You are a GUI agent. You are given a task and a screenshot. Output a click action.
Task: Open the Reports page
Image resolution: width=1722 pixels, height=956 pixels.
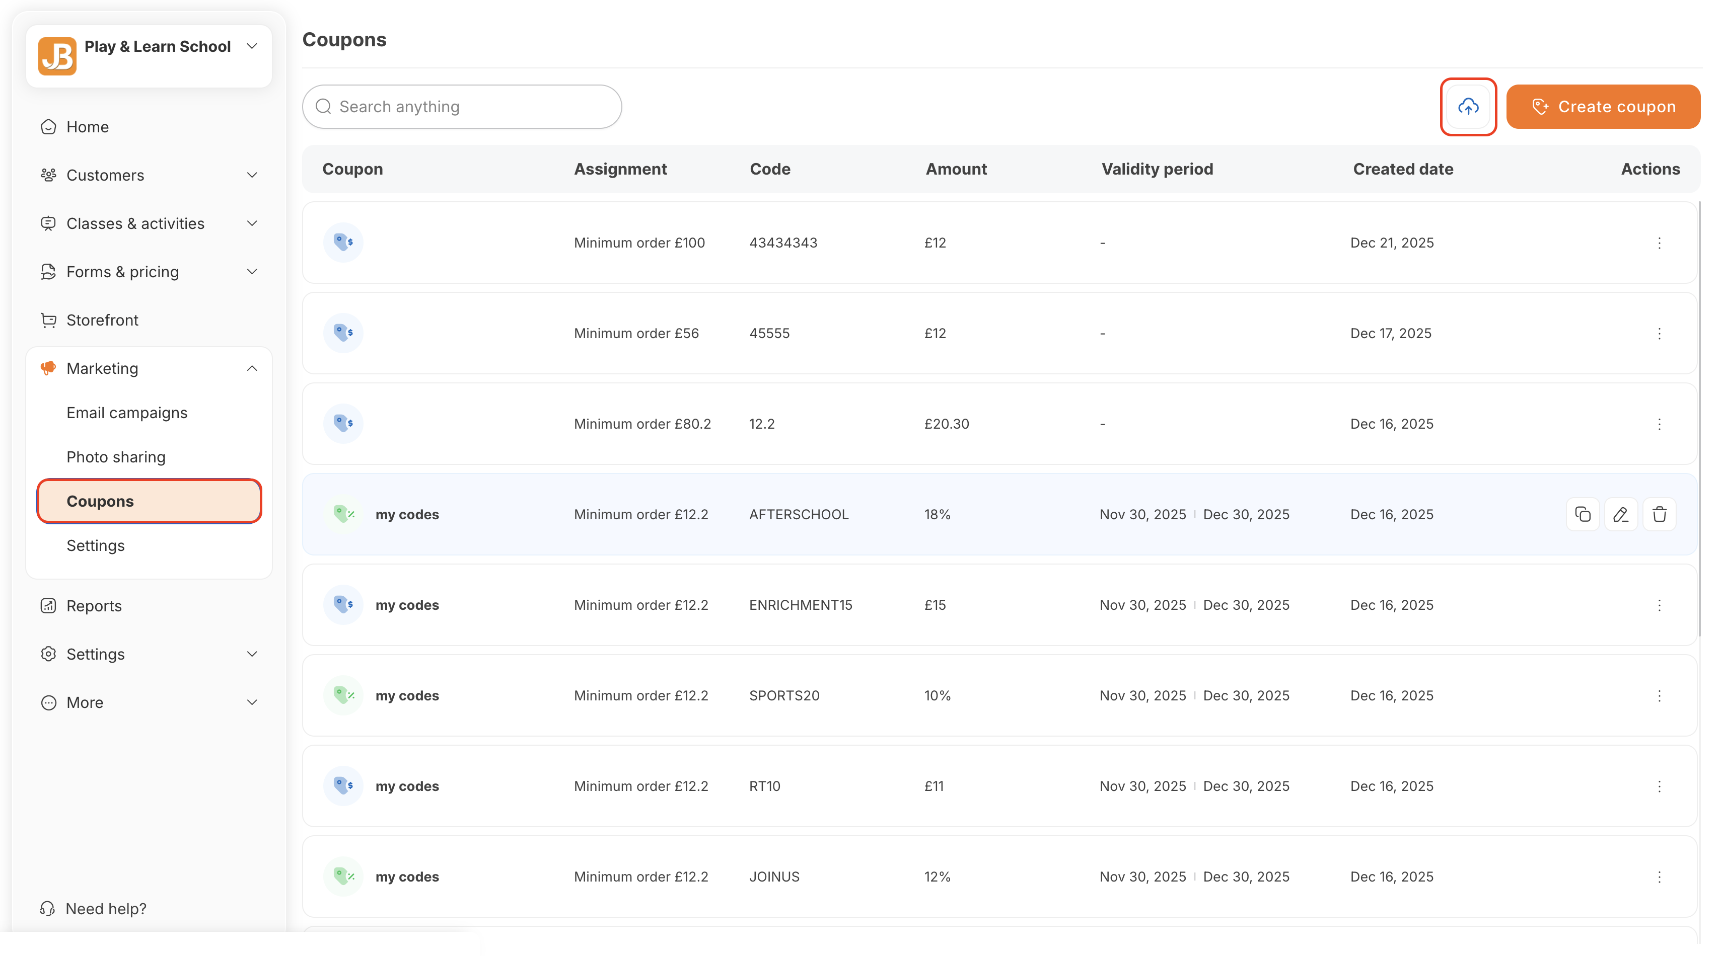[94, 606]
